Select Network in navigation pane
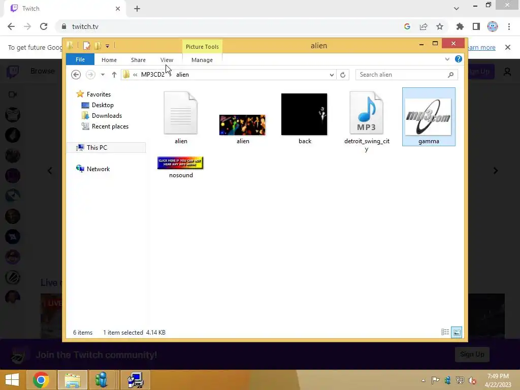Image resolution: width=520 pixels, height=390 pixels. [98, 169]
